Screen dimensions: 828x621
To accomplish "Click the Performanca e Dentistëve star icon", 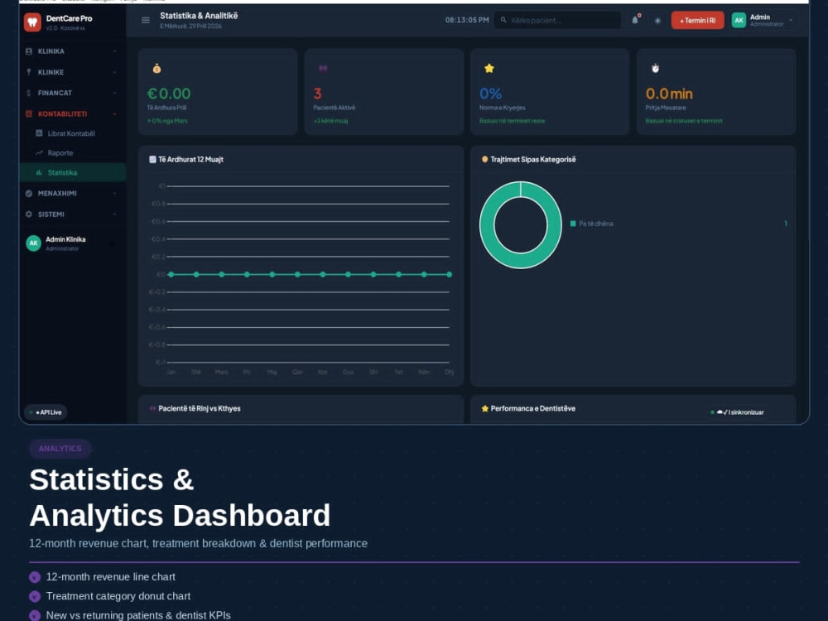I will click(484, 409).
